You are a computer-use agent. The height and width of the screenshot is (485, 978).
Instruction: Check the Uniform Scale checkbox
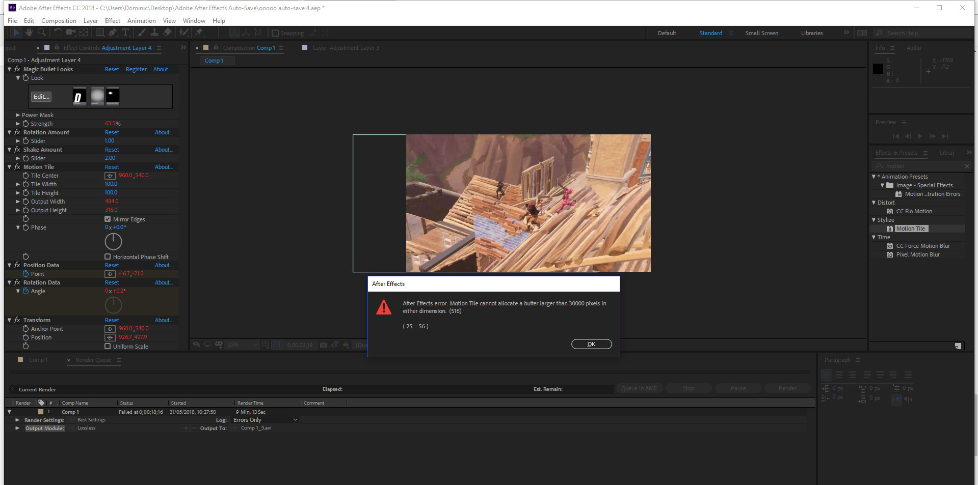pos(108,347)
